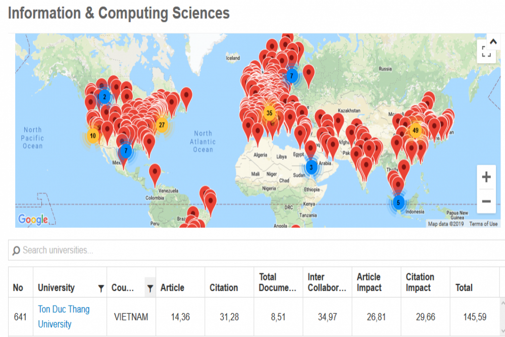505x337 pixels.
Task: Sort by the Total Document column header
Action: pos(277,282)
